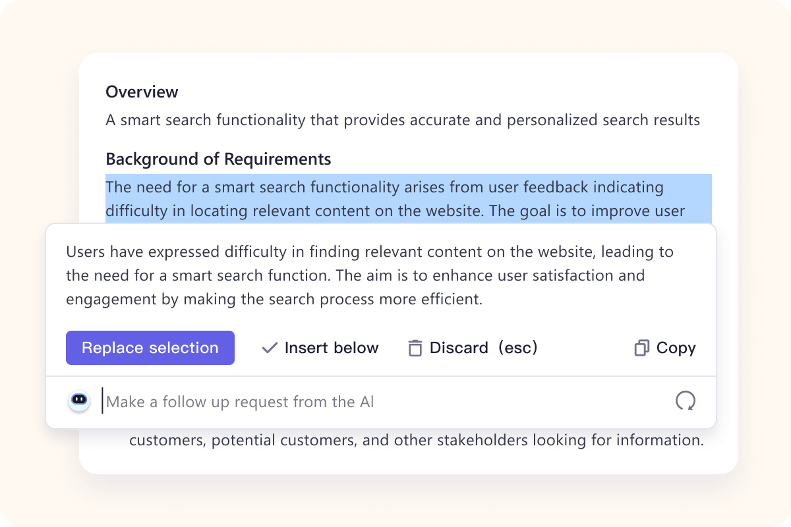Screen dimensions: 791x527
Task: Click the smart search overview description line
Action: tap(402, 121)
